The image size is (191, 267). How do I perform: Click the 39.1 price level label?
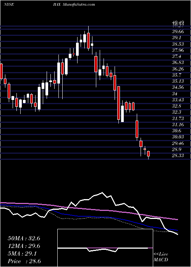point(176,38)
